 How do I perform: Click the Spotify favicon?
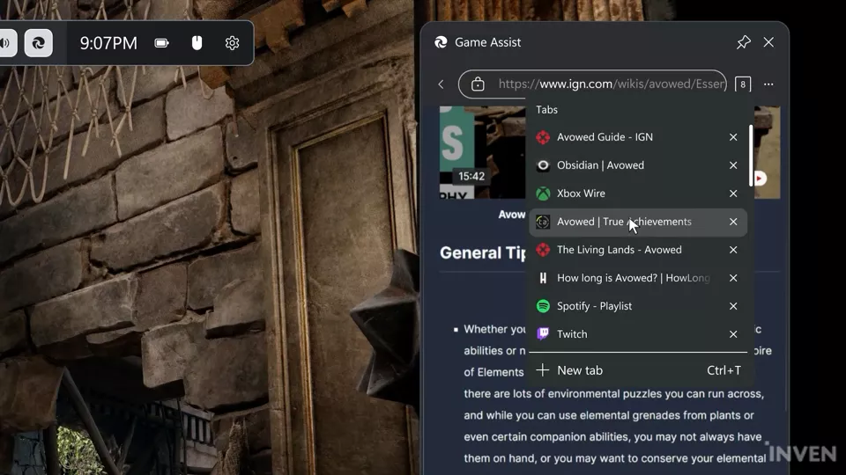[x=543, y=306]
